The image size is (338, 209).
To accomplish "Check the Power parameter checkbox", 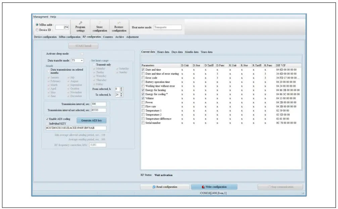I will [x=143, y=102].
